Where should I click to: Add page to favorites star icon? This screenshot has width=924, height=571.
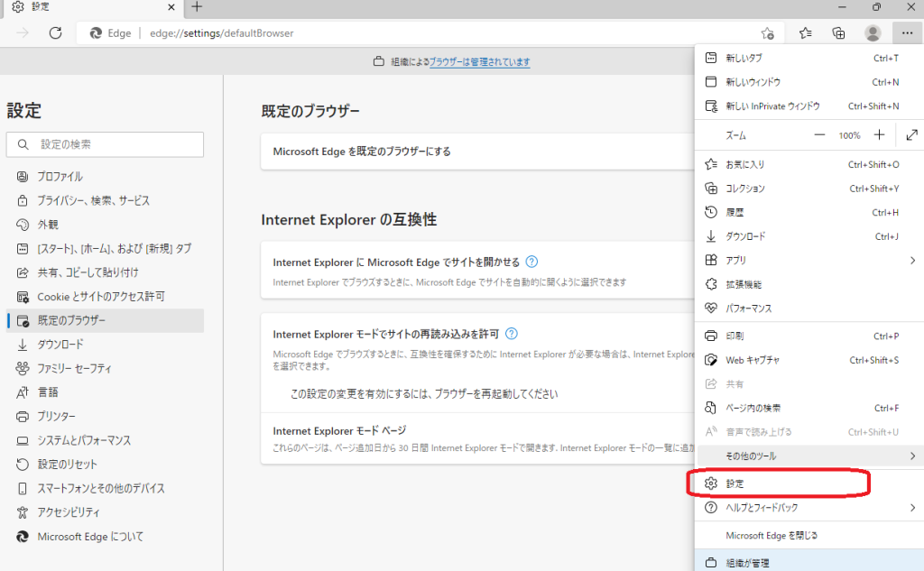pyautogui.click(x=767, y=33)
